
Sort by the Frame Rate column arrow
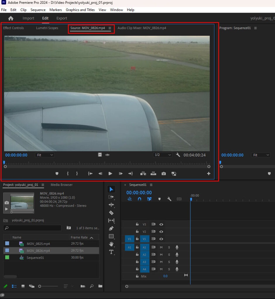point(92,238)
